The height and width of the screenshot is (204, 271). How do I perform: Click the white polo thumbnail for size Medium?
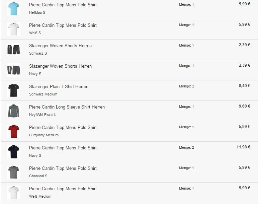pyautogui.click(x=14, y=193)
